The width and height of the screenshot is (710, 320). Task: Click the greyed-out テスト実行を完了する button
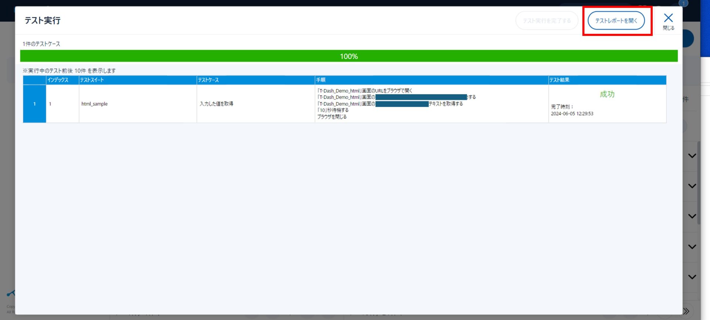click(547, 21)
